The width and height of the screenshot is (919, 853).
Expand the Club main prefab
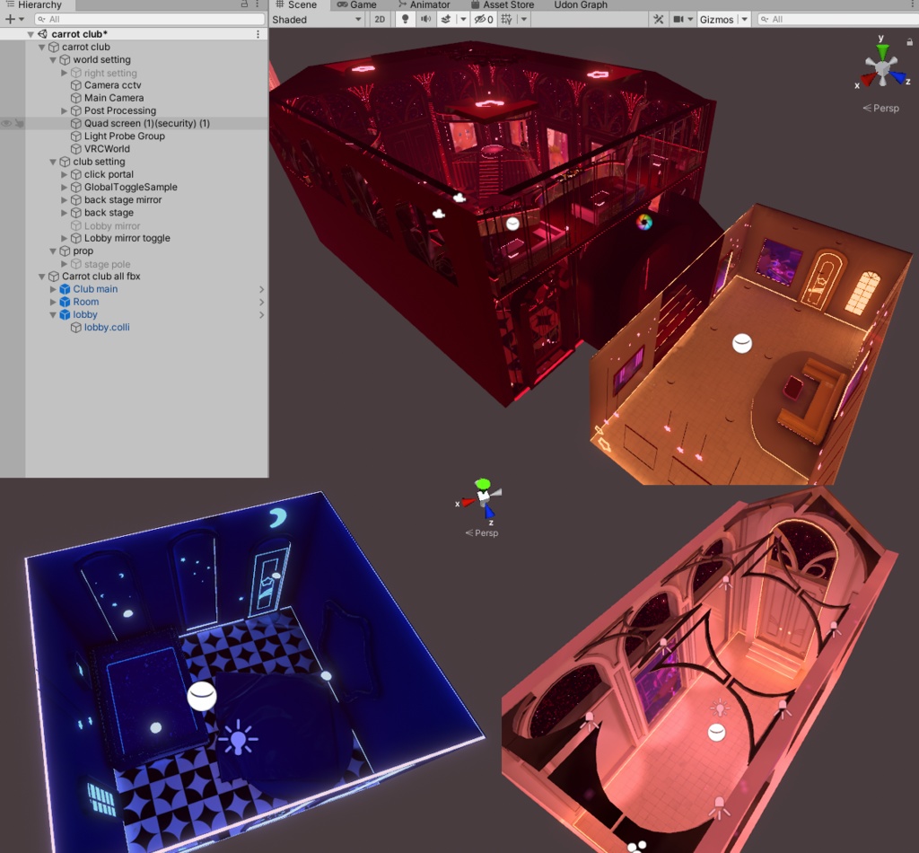pyautogui.click(x=53, y=289)
